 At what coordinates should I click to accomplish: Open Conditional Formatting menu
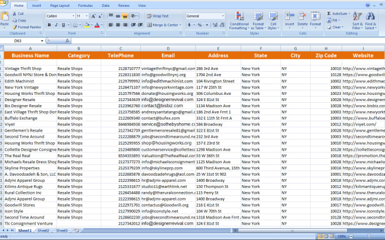(x=239, y=20)
